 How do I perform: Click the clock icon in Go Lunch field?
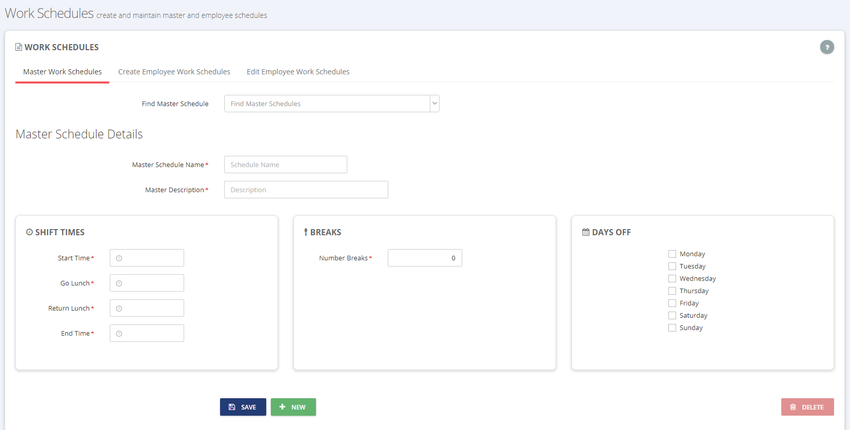[x=119, y=283]
